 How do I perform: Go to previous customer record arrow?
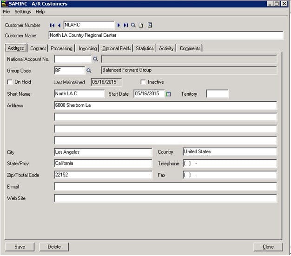coord(59,25)
